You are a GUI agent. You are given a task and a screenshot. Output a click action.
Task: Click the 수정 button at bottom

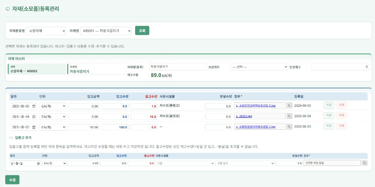pos(12,180)
